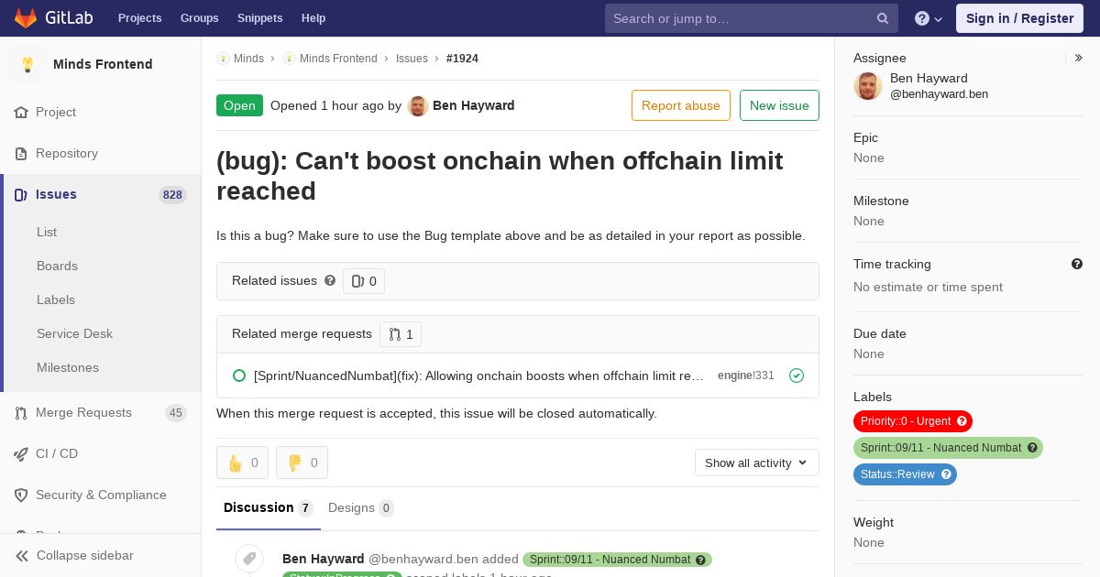Click the Merge Requests sidebar icon
Screen dimensions: 1100x577
(21, 413)
